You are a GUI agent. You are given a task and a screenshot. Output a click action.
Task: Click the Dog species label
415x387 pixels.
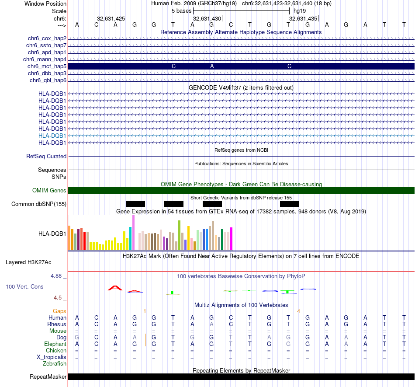point(62,338)
